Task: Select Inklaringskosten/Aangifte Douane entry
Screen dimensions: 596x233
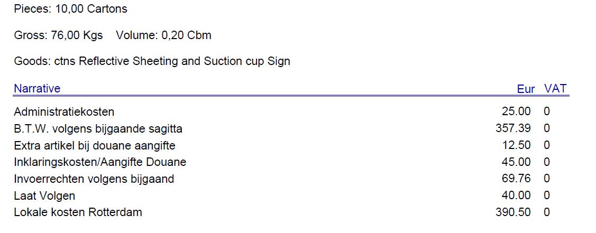Action: pyautogui.click(x=100, y=162)
